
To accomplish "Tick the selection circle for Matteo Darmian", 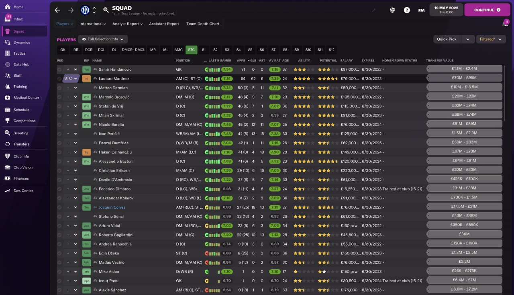I will click(x=59, y=88).
